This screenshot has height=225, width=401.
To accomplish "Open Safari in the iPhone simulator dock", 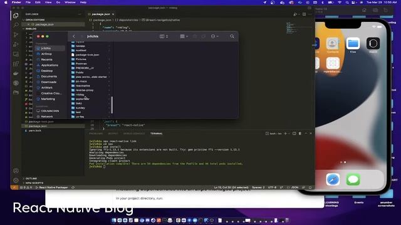I will click(x=333, y=179).
